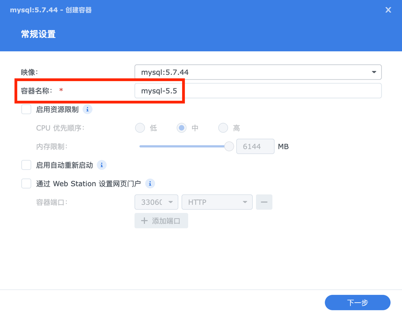Select the 低 CPU priority radio button
The height and width of the screenshot is (314, 402).
pos(140,128)
